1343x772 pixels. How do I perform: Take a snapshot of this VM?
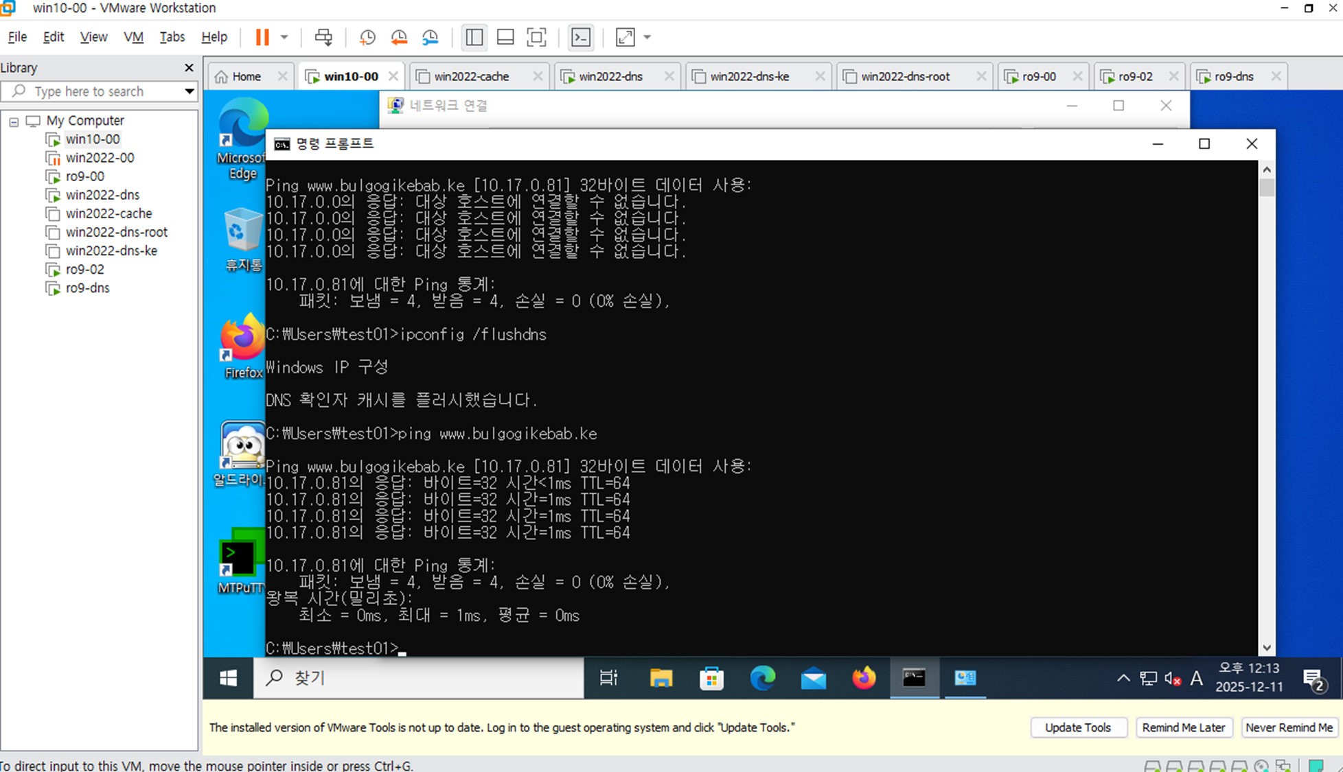367,37
